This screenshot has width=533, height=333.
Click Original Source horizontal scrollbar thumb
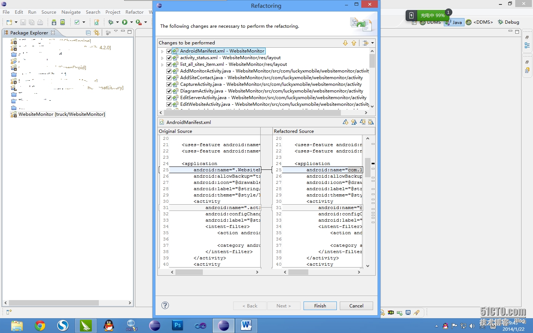[189, 272]
